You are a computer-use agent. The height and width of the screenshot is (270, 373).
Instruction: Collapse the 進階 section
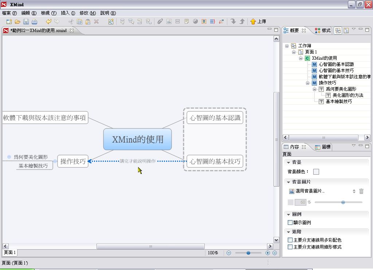tap(288, 232)
